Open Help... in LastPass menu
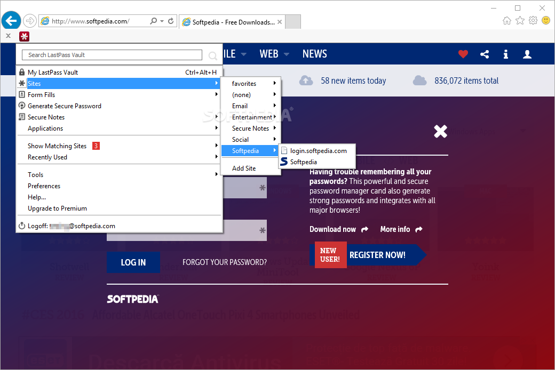Image resolution: width=555 pixels, height=370 pixels. [x=120, y=197]
